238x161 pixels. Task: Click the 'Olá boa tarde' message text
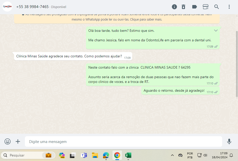click(121, 31)
